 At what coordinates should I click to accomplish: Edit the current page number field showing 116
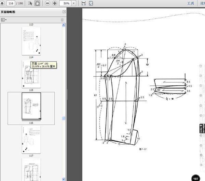11,3
